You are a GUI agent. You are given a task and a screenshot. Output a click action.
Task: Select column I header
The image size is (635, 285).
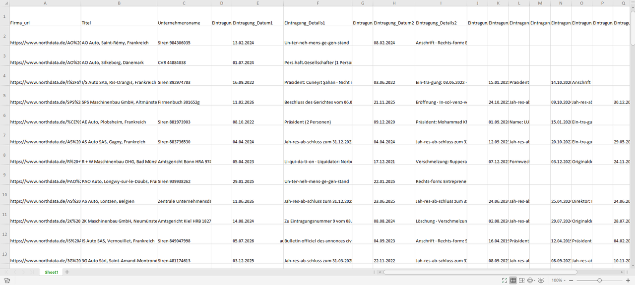tap(441, 3)
